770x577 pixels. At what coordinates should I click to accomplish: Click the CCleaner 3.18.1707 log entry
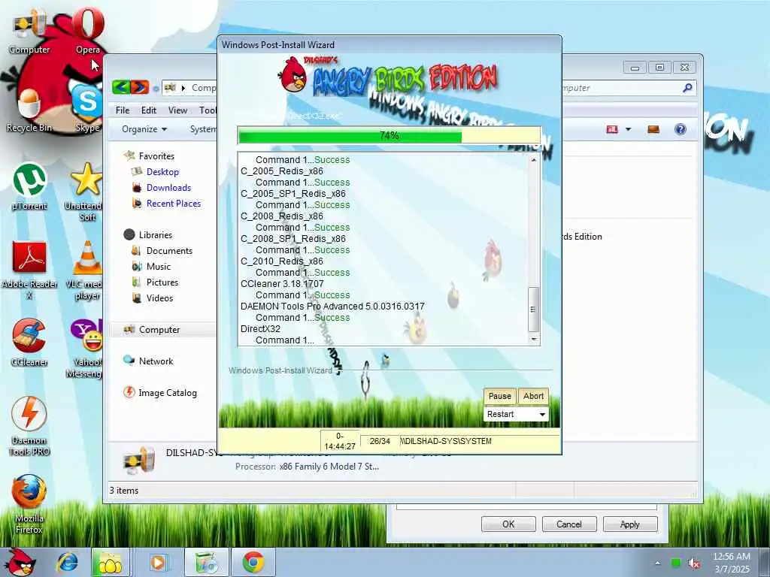[x=282, y=283]
